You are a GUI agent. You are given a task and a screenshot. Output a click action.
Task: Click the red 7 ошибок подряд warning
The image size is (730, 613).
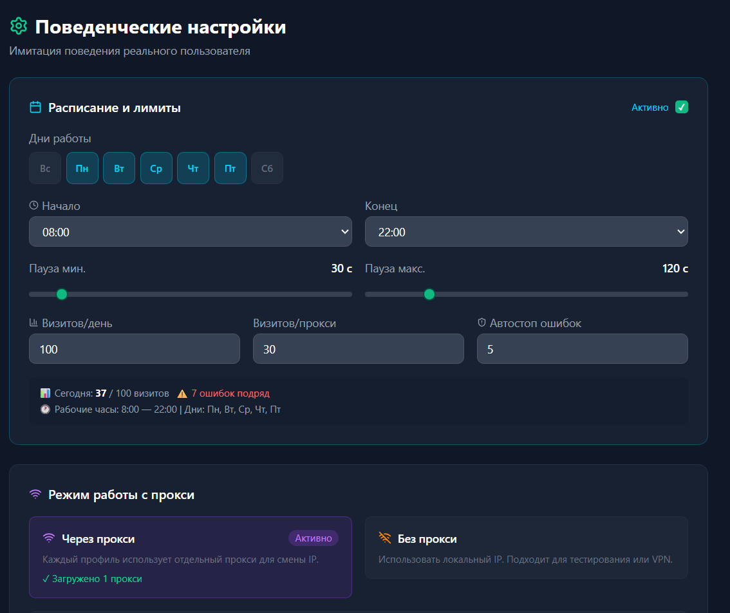tap(230, 393)
